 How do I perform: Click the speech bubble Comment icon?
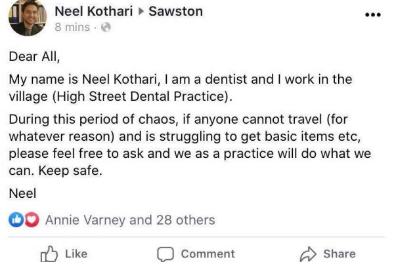[165, 254]
